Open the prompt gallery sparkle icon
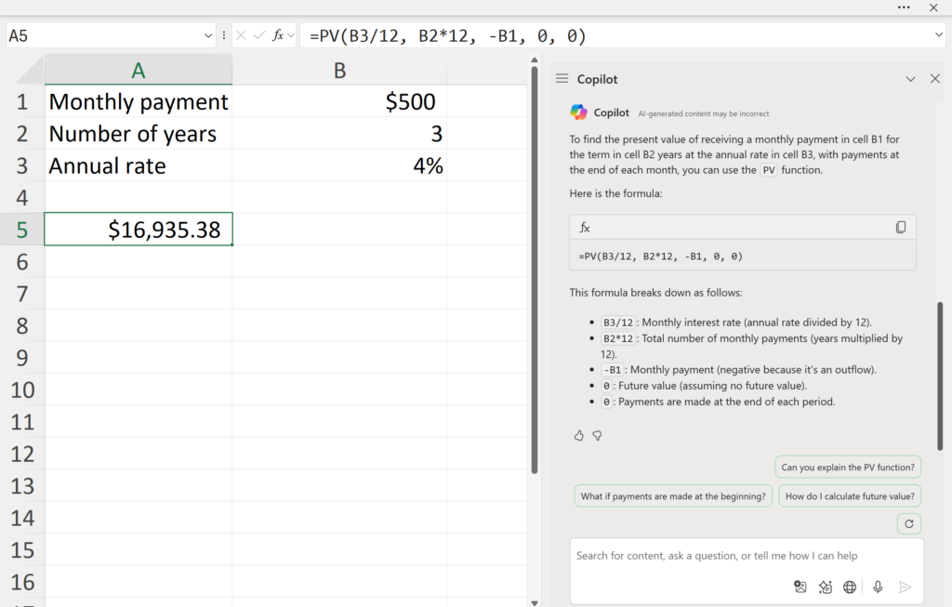The image size is (952, 607). (825, 587)
